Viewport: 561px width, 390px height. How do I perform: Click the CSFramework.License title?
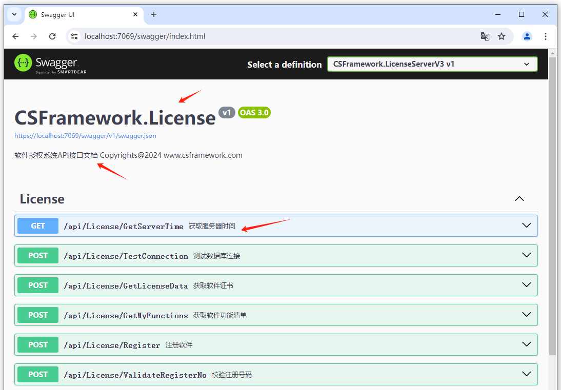[x=115, y=117]
